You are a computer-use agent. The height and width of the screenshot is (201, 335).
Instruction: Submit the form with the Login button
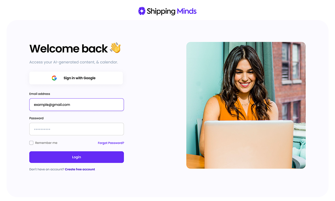coord(76,157)
